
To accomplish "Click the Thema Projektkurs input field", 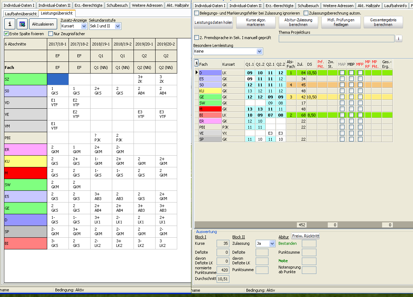I will (336, 38).
